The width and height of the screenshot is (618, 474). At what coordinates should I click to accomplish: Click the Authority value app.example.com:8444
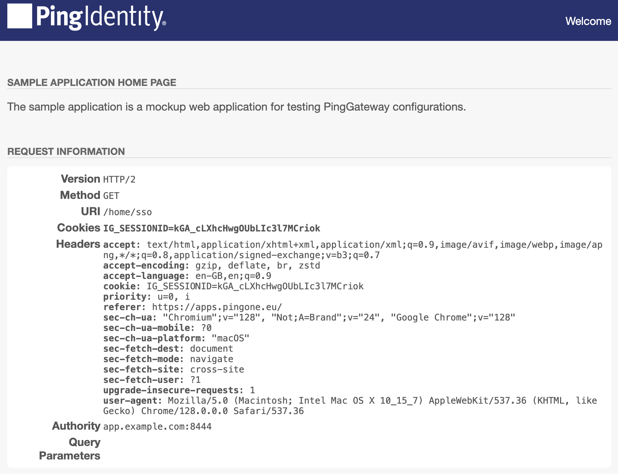(157, 427)
